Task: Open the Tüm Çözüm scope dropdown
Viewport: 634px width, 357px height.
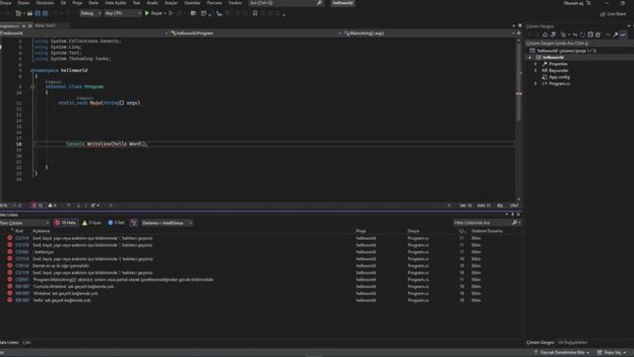Action: (25, 223)
